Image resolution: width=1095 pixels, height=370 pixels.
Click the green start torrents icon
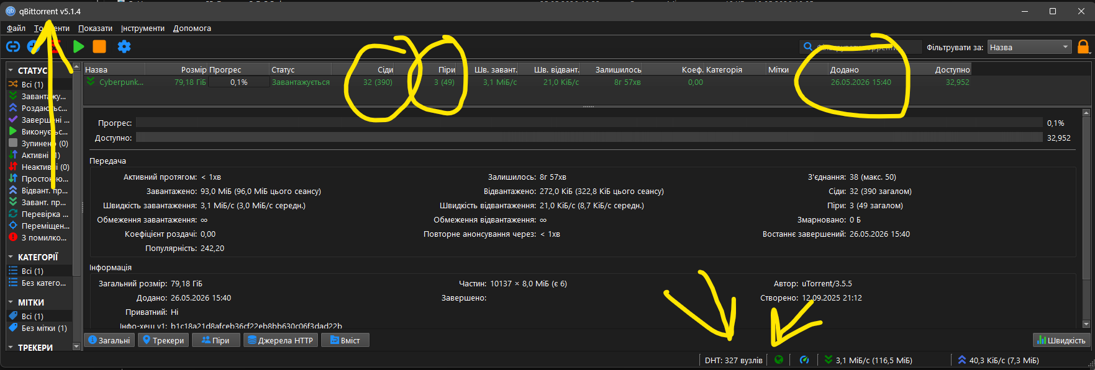click(78, 46)
